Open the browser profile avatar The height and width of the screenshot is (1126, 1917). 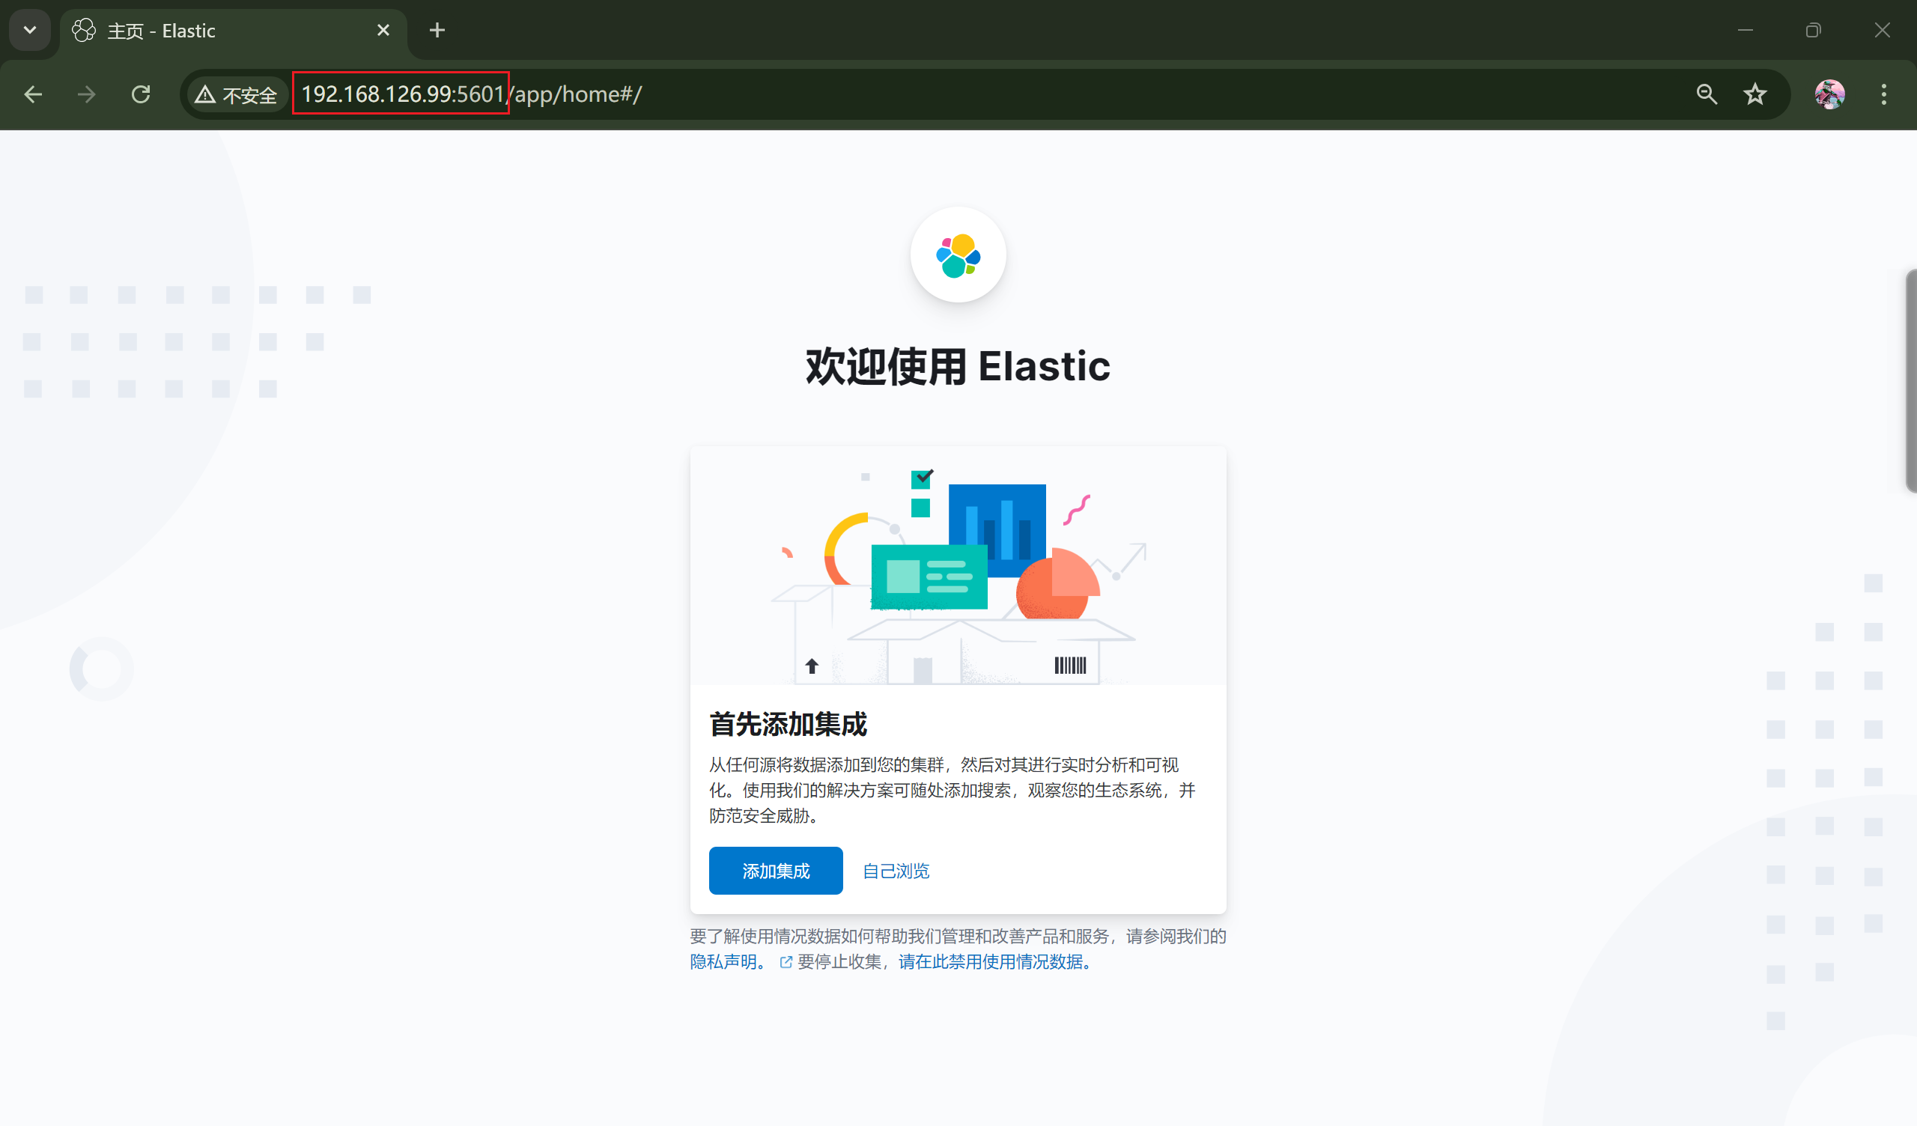point(1829,94)
